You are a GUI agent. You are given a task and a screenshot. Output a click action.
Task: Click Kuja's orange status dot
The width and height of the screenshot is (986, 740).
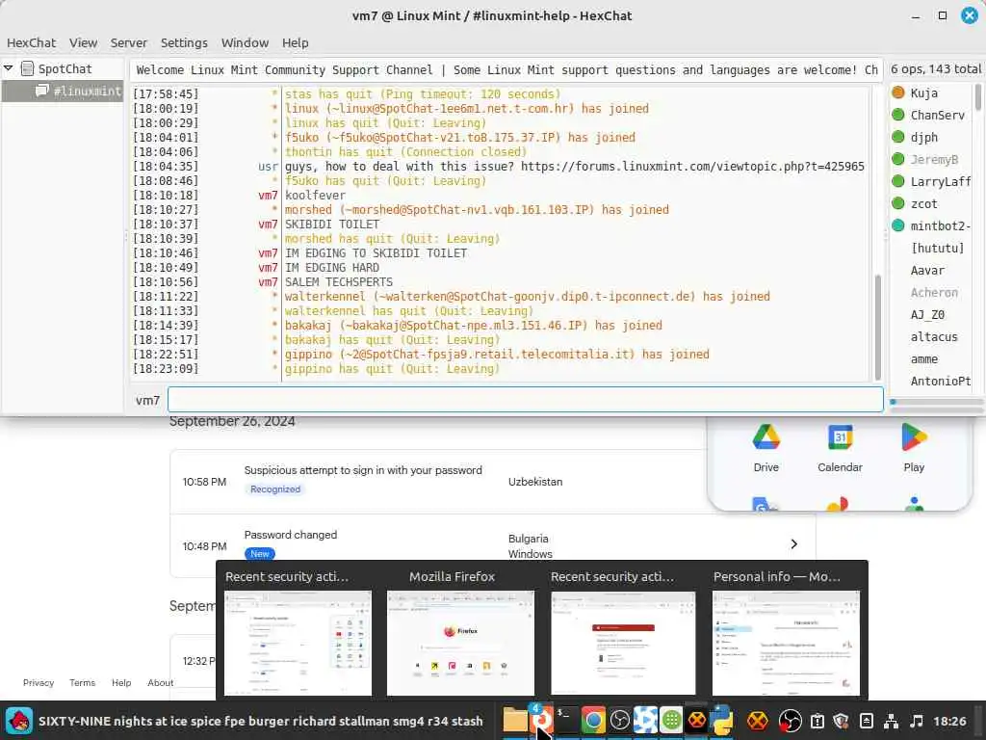tap(898, 92)
